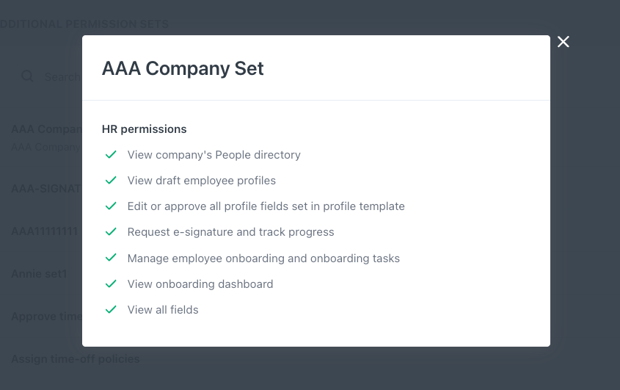Click the AAA Company Set dialog title
The width and height of the screenshot is (620, 390).
click(183, 69)
